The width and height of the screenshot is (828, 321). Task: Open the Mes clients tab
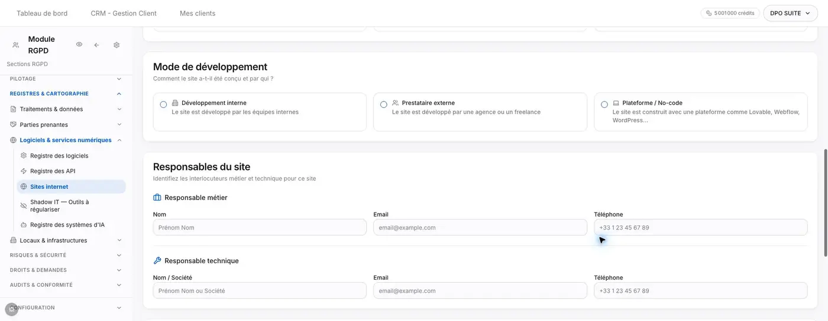pyautogui.click(x=198, y=13)
